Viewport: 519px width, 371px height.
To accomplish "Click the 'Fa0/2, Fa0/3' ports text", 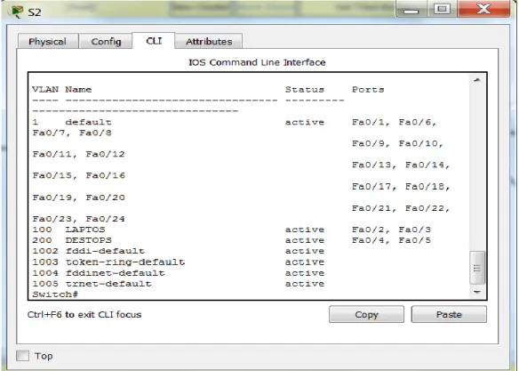I will point(392,230).
